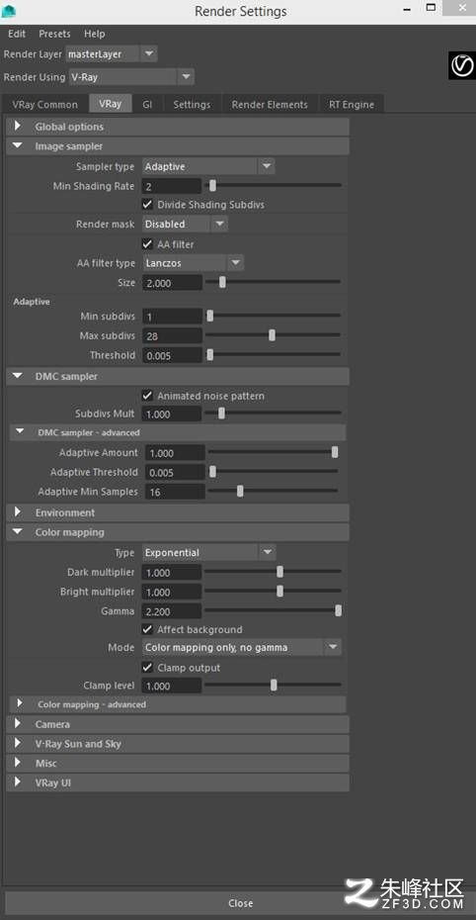Expand the Misc section
The image size is (476, 920).
(x=178, y=764)
